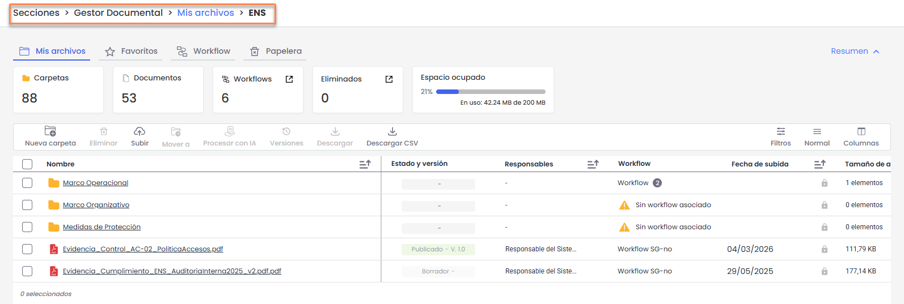
Task: Click the Nueva carpeta toolbar icon
Action: [x=50, y=131]
